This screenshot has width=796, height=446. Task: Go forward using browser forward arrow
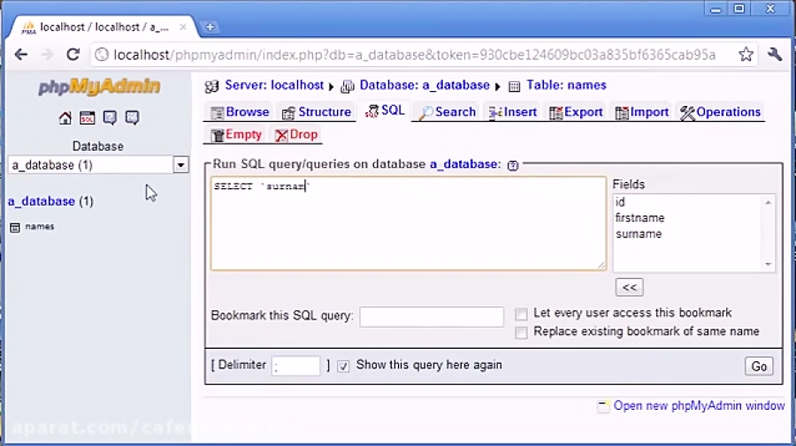[x=47, y=54]
